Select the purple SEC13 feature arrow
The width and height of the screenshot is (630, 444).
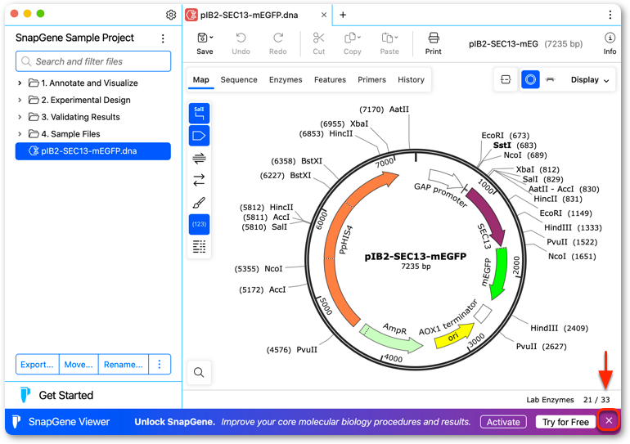[x=488, y=217]
